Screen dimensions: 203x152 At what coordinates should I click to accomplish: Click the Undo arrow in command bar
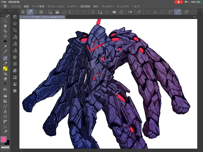(77, 12)
